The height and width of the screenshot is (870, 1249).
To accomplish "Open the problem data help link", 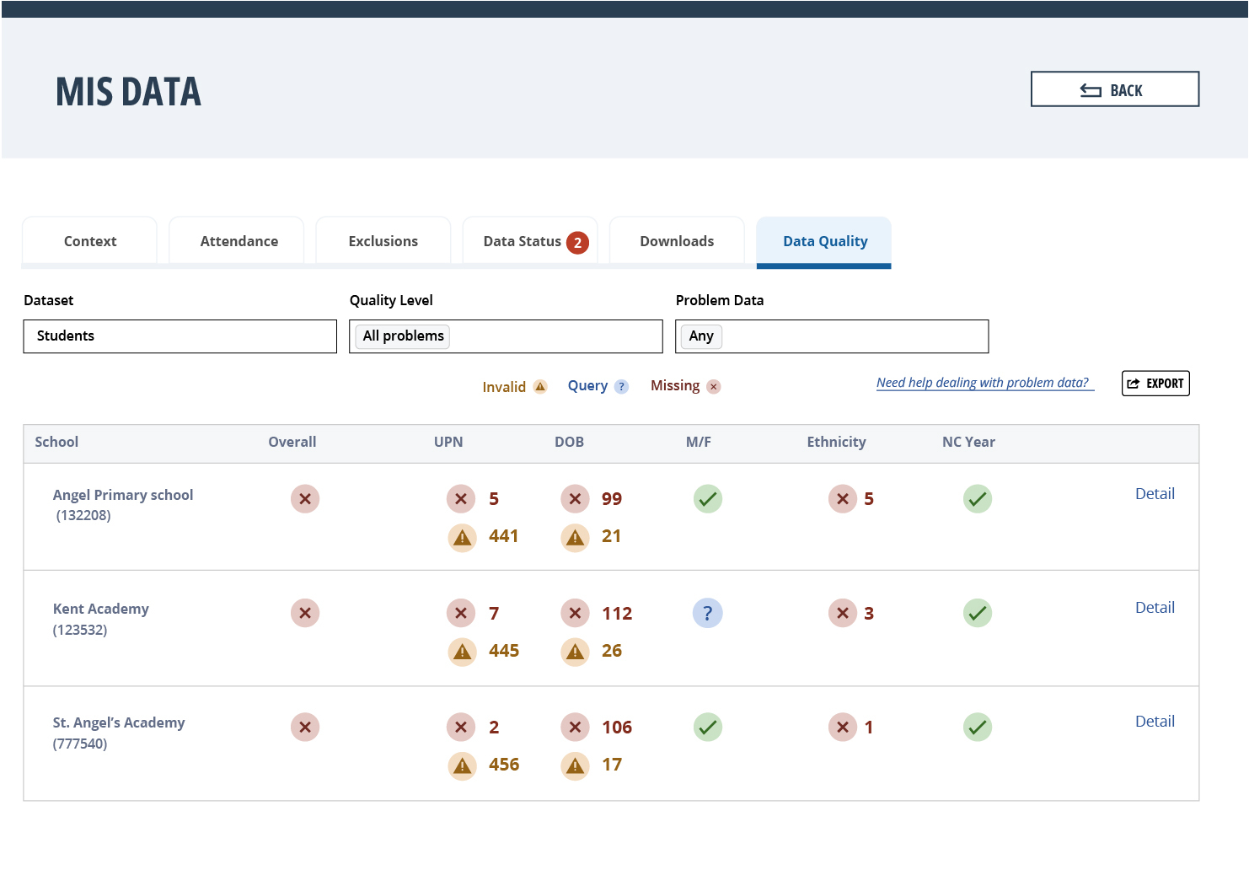I will pos(984,383).
